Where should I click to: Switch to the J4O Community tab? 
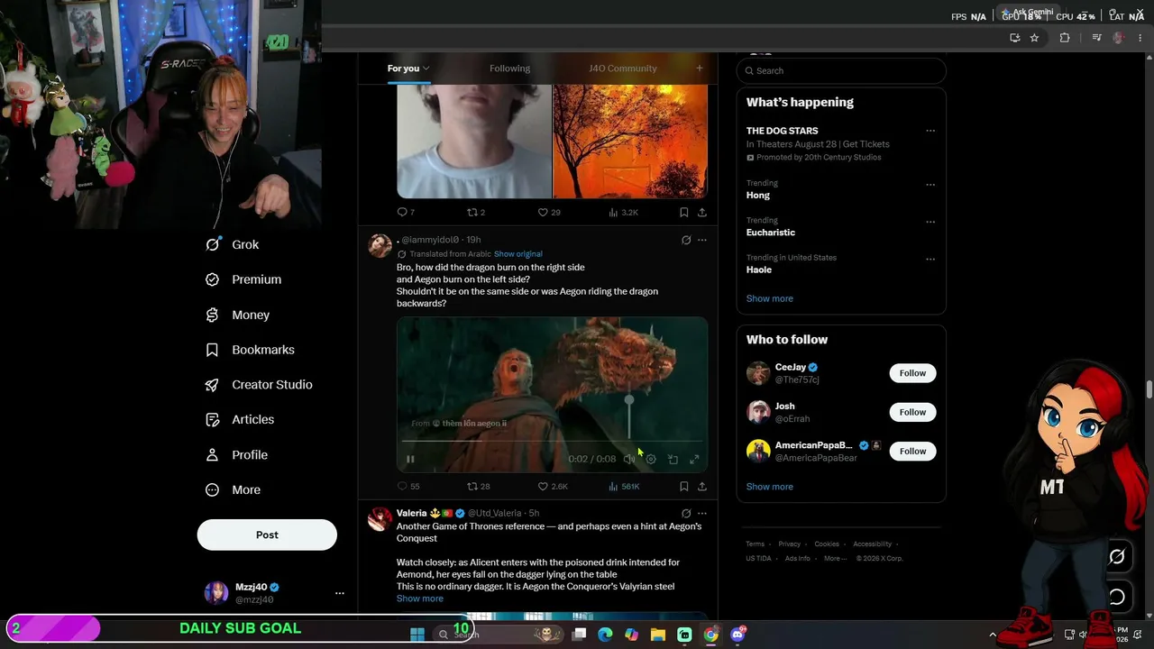tap(623, 69)
